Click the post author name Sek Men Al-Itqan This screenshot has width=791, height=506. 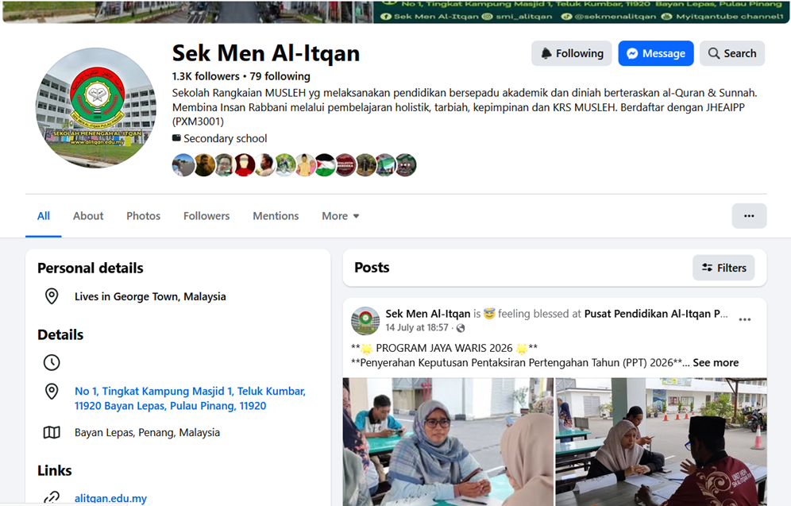coord(428,314)
